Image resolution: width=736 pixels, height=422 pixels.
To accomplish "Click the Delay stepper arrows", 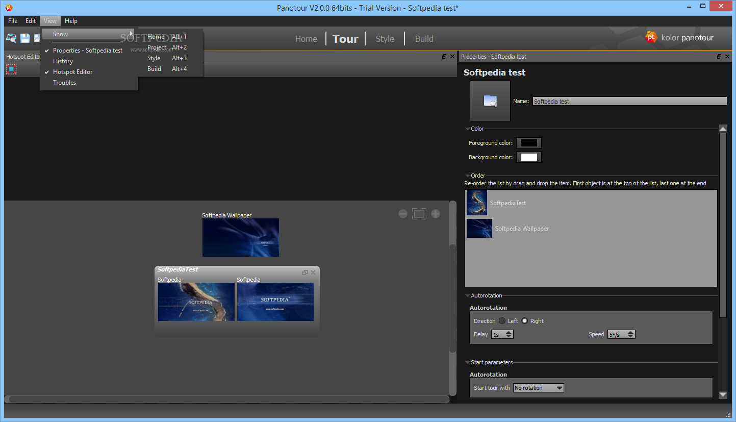I will pos(509,334).
